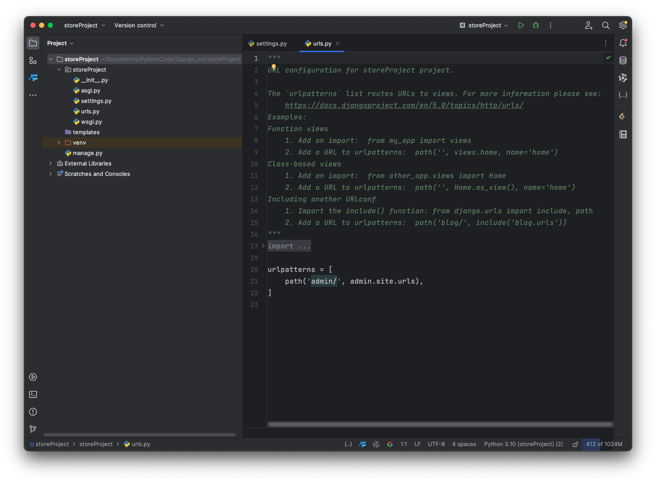This screenshot has height=483, width=656.
Task: Open the Database tool window
Action: (623, 60)
